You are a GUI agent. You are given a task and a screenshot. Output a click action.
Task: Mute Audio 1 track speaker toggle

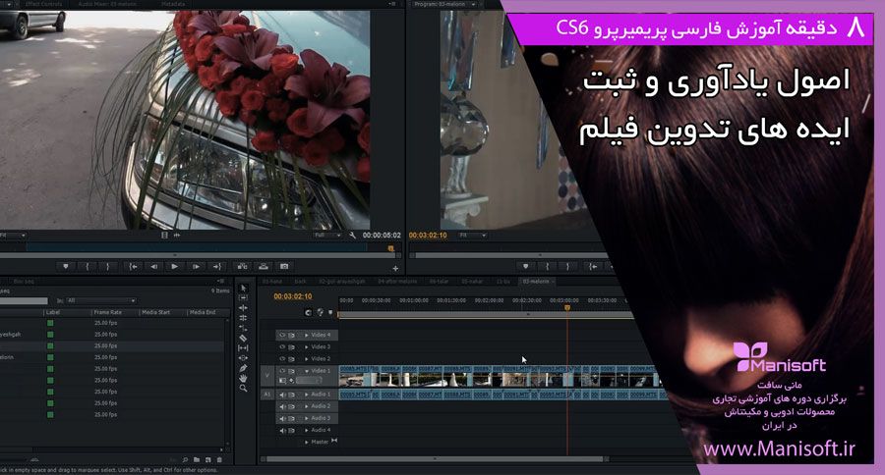click(283, 395)
